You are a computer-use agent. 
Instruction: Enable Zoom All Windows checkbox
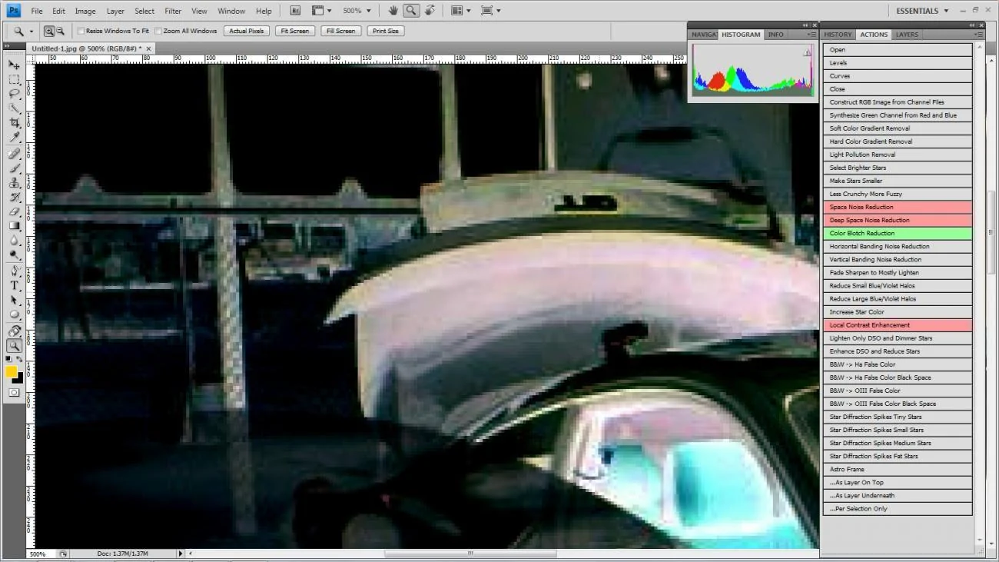coord(158,31)
